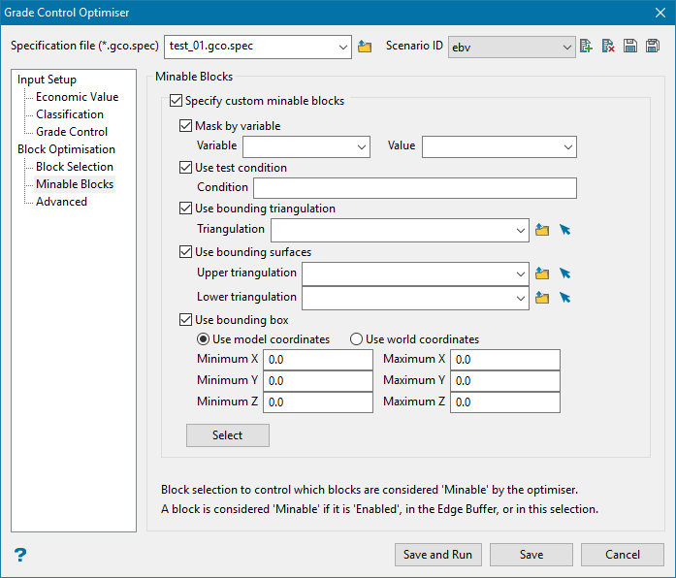Toggle the Mask by variable checkbox
The width and height of the screenshot is (676, 578).
pos(186,125)
